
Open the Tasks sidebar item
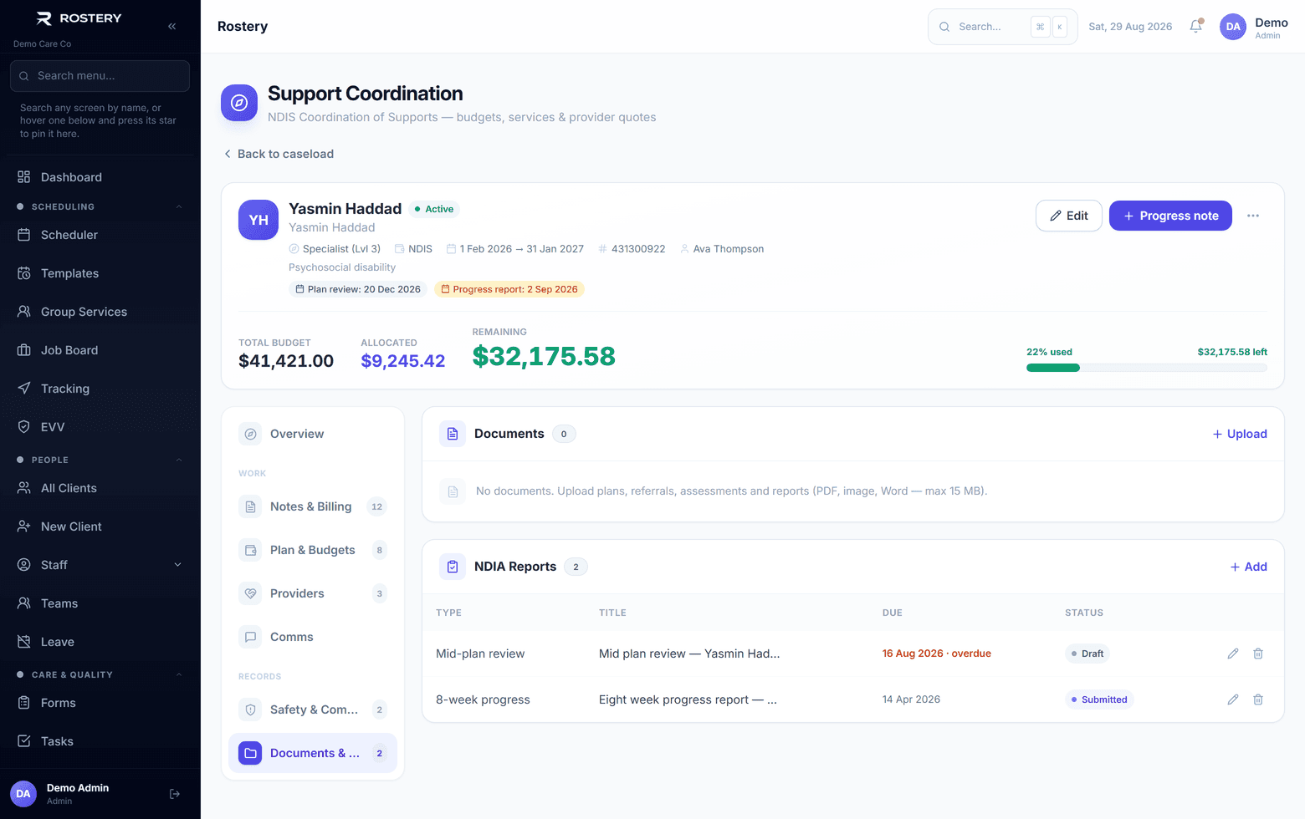click(100, 741)
